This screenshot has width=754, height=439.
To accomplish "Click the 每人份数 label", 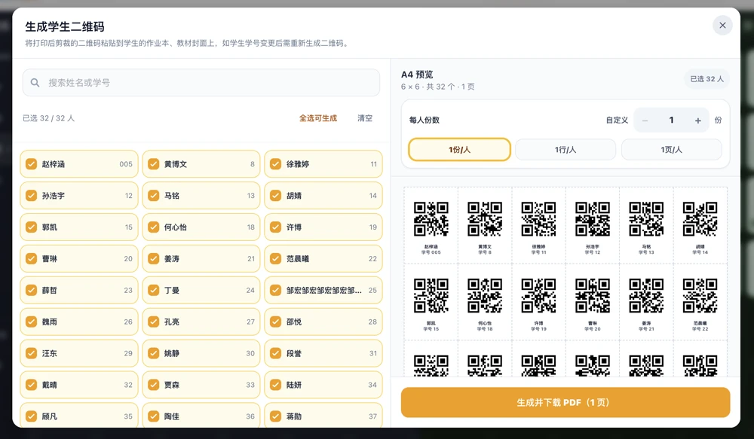I will click(424, 120).
